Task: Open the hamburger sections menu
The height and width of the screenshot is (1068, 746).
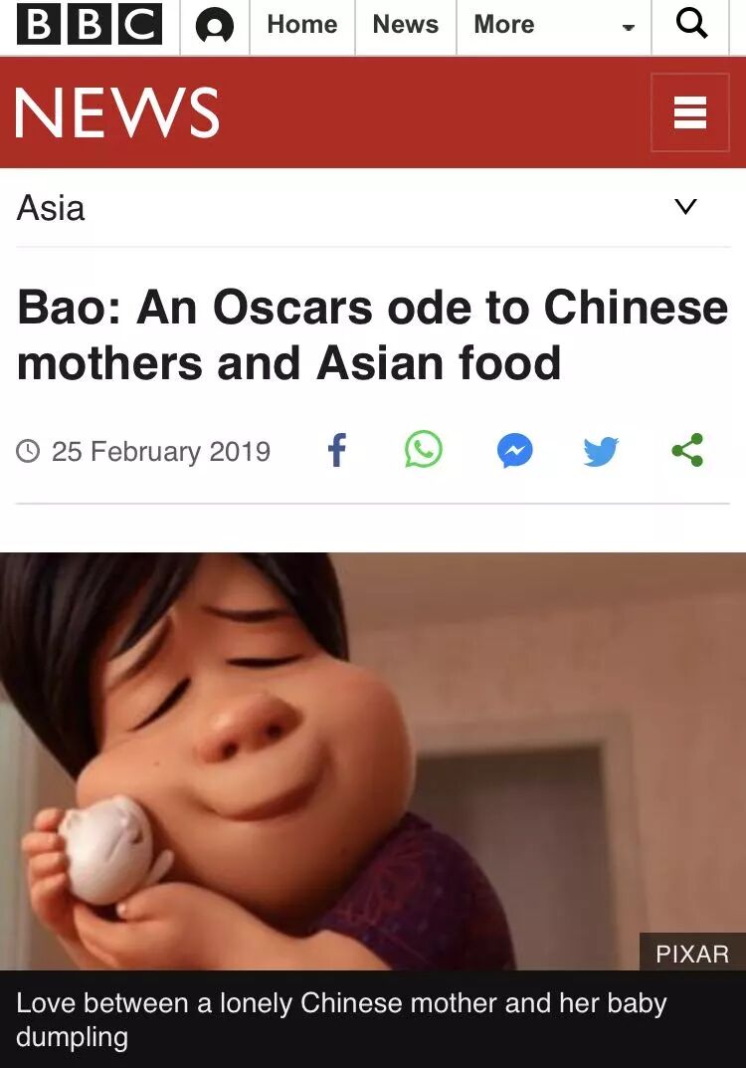Action: [690, 112]
